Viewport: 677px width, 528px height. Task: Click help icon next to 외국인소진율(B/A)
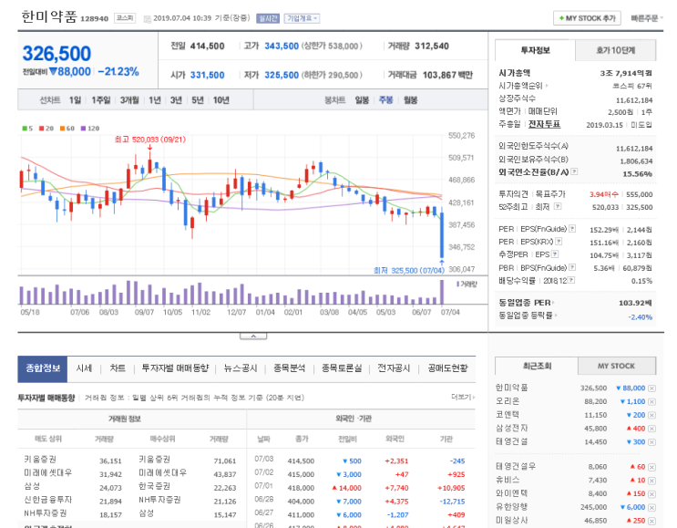click(x=574, y=171)
